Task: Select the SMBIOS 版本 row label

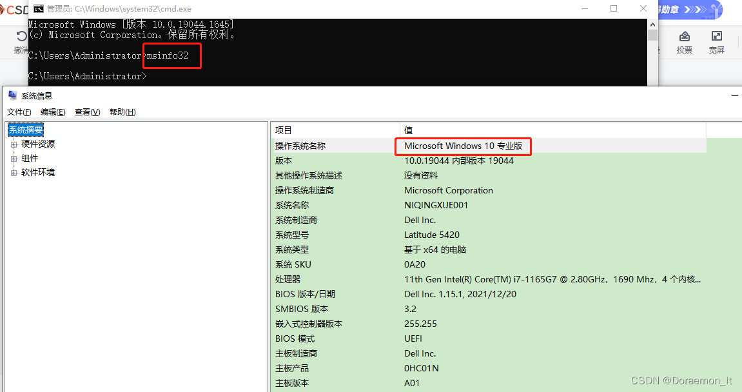Action: pos(302,309)
